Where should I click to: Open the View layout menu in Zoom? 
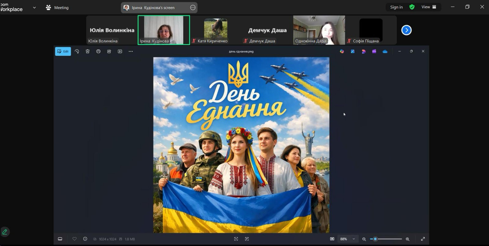pyautogui.click(x=428, y=7)
